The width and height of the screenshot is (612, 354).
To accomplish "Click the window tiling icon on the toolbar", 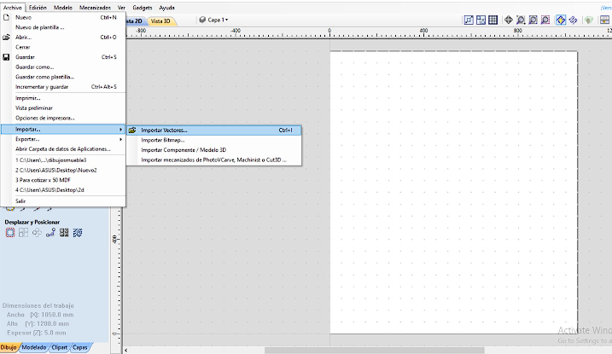I will pyautogui.click(x=604, y=20).
